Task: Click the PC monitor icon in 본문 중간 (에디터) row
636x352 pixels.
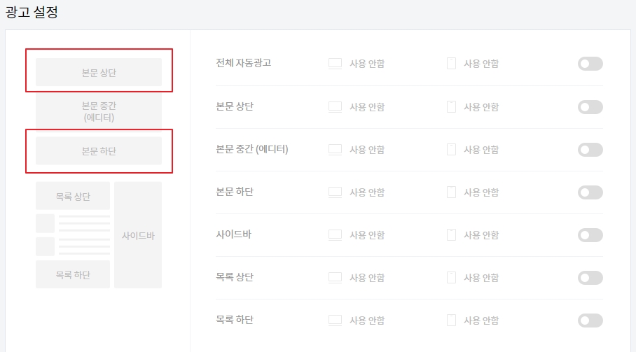Action: [x=335, y=150]
